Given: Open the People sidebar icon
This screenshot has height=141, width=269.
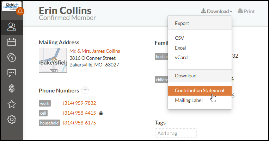Looking at the screenshot, I should coord(12,27).
